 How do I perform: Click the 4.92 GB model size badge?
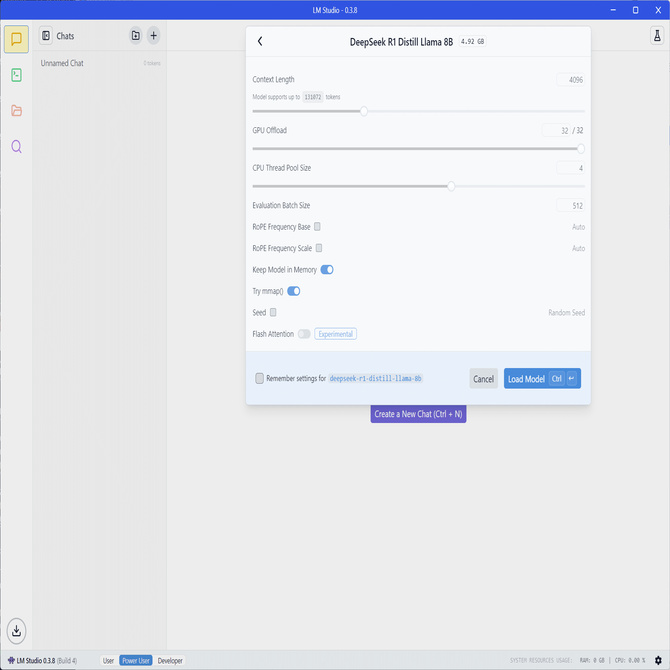tap(473, 42)
